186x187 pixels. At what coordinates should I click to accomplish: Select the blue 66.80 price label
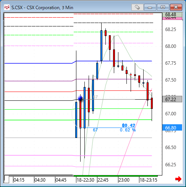pyautogui.click(x=172, y=128)
